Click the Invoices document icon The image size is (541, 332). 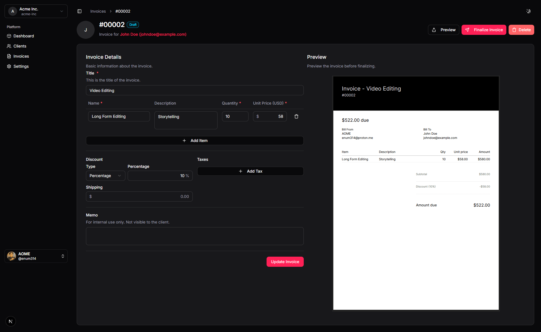pyautogui.click(x=9, y=56)
